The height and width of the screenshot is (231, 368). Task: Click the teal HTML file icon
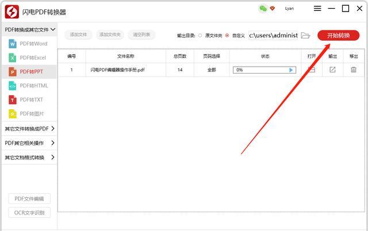(x=13, y=86)
